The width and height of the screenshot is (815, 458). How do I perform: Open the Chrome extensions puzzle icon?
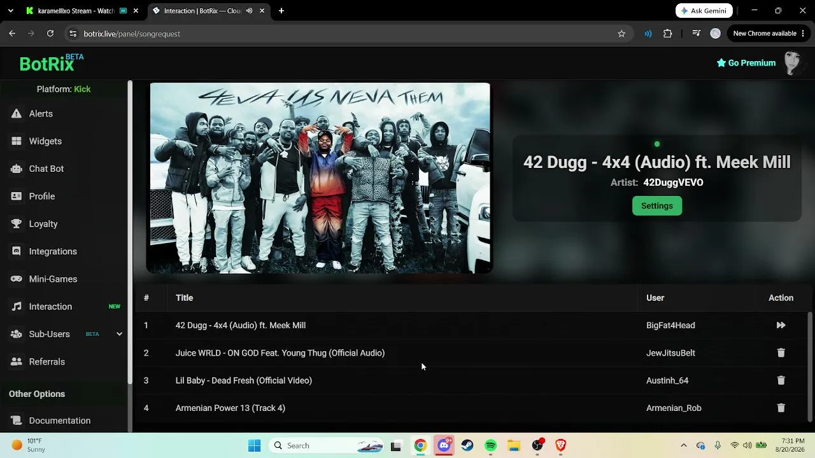pyautogui.click(x=668, y=34)
